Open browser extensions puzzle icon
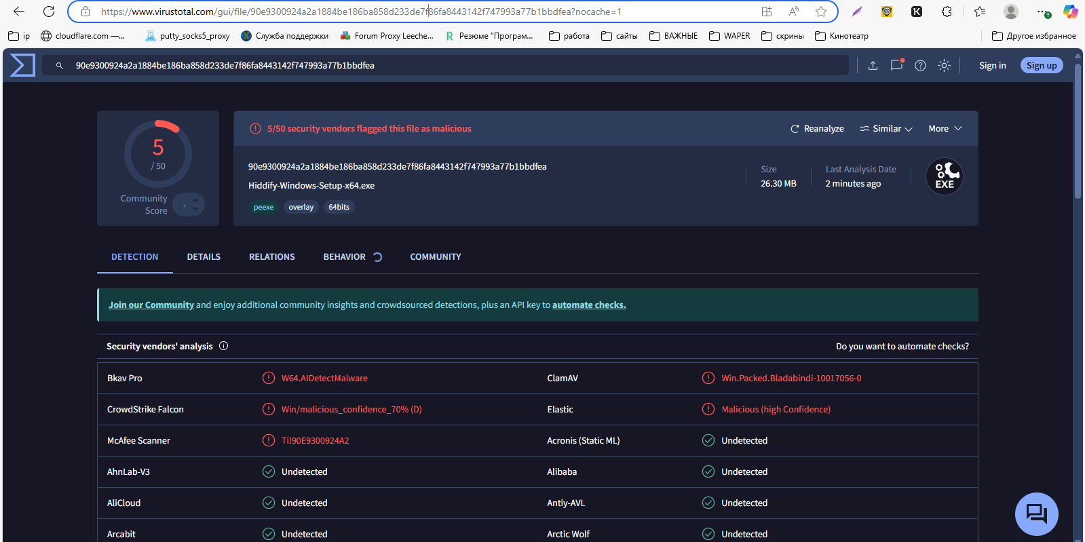The height and width of the screenshot is (542, 1085). [947, 12]
